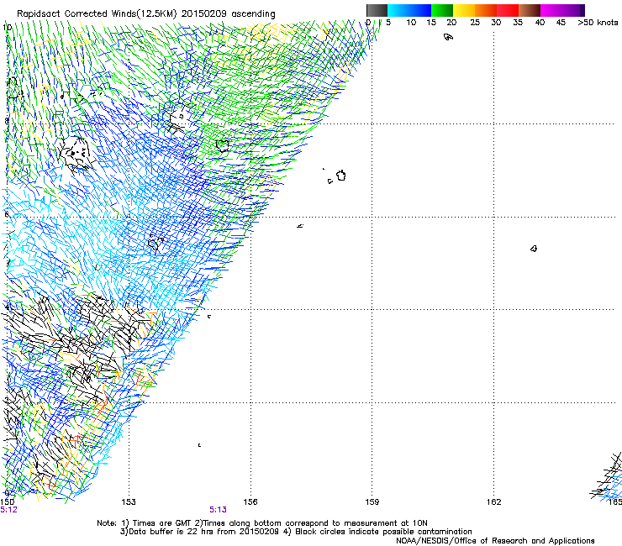Click the green 15–20 knots legend swatch

pyautogui.click(x=442, y=10)
